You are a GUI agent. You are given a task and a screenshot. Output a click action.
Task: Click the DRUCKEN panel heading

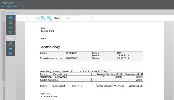pyautogui.click(x=12, y=13)
